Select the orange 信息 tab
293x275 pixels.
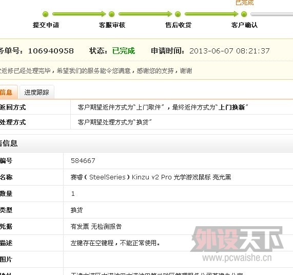(x=8, y=92)
